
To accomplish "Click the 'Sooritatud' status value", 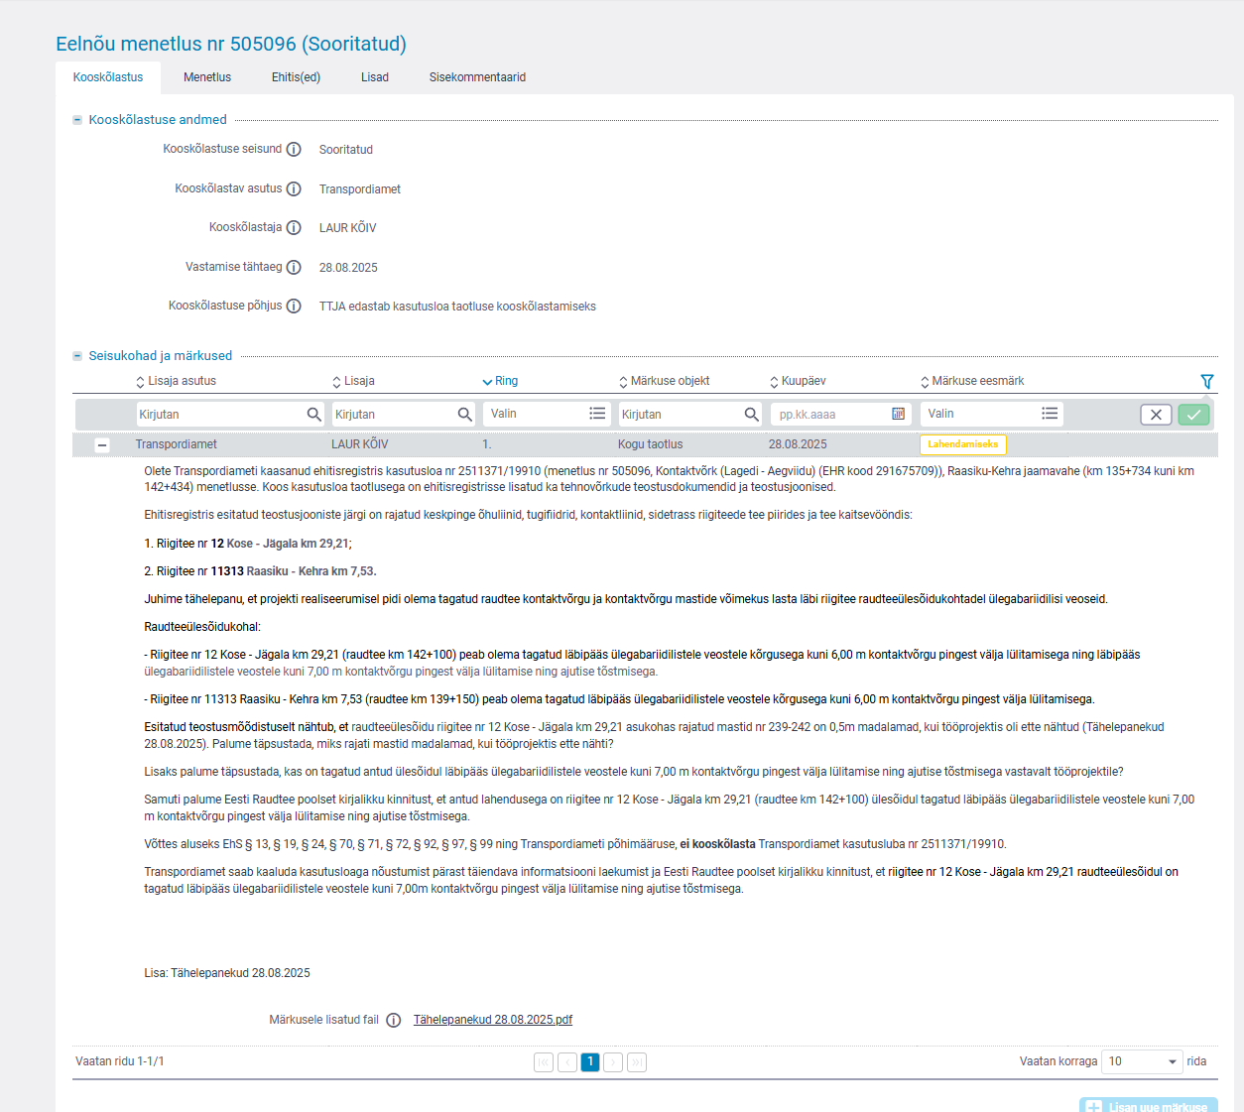I will (346, 150).
